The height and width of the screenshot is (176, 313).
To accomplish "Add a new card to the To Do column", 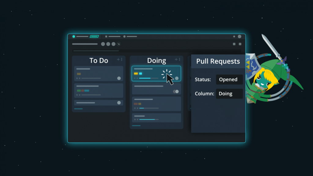I will pos(118,59).
